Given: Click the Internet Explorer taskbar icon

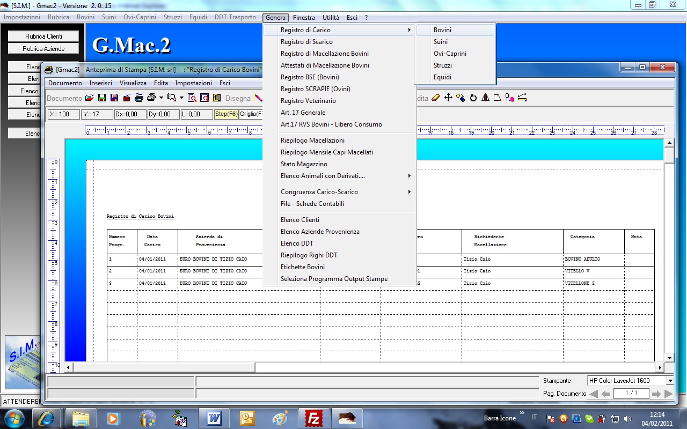Looking at the screenshot, I should coord(47,418).
